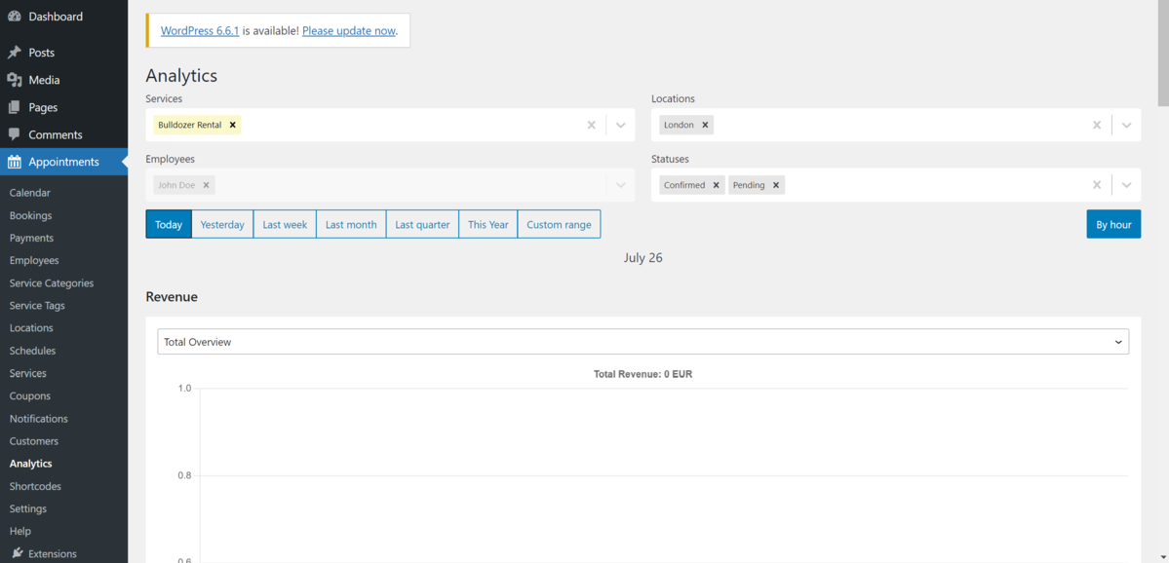Open appointment Settings page
Viewport: 1169px width, 563px height.
[x=27, y=508]
